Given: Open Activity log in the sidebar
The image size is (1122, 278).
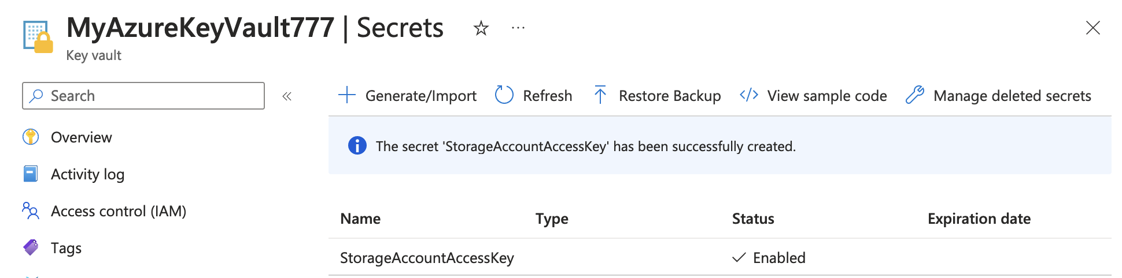Looking at the screenshot, I should click(87, 174).
